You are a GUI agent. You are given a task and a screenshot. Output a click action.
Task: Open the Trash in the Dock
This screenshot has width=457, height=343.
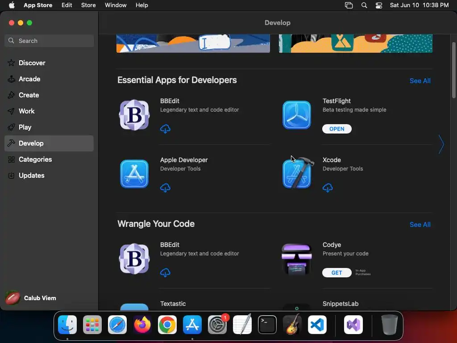click(x=389, y=325)
